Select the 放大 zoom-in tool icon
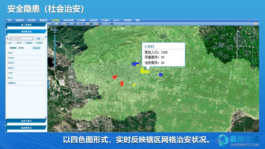The width and height of the screenshot is (265, 149). [49, 24]
